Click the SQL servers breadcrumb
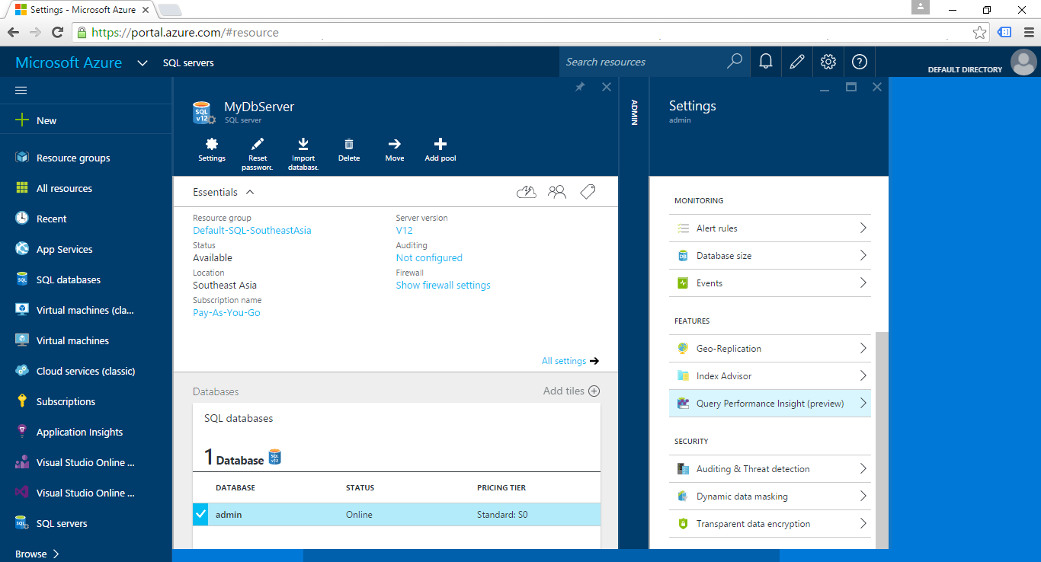The height and width of the screenshot is (562, 1041). tap(188, 63)
